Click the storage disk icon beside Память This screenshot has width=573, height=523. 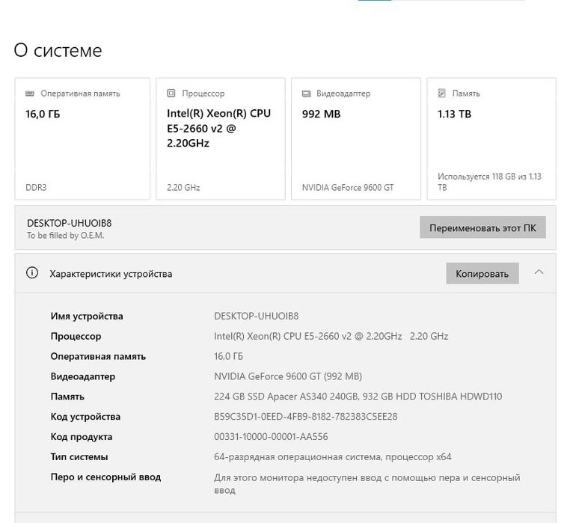[x=442, y=94]
